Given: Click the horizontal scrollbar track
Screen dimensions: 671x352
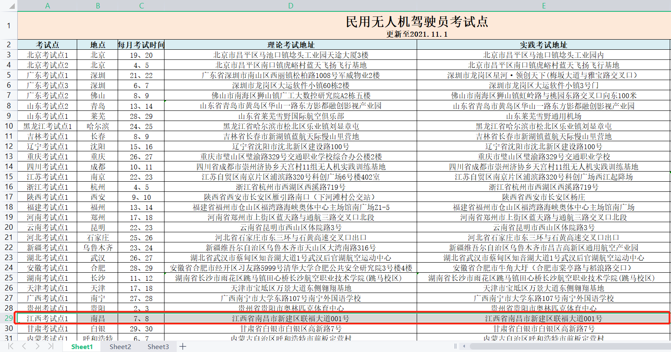Looking at the screenshot, I should coord(569,347).
